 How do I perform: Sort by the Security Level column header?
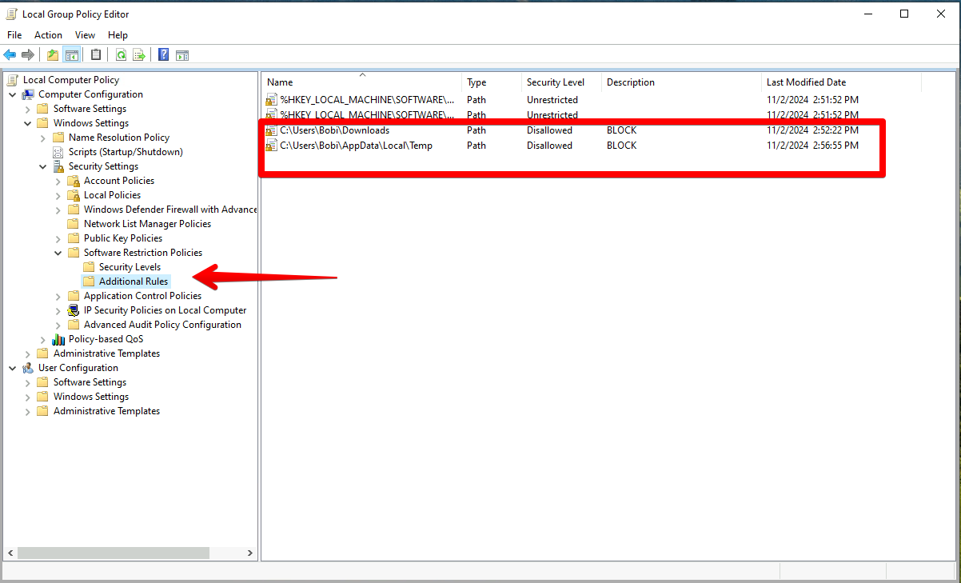tap(555, 82)
